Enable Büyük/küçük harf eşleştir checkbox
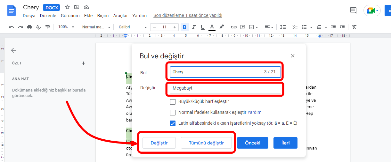 [x=173, y=102]
